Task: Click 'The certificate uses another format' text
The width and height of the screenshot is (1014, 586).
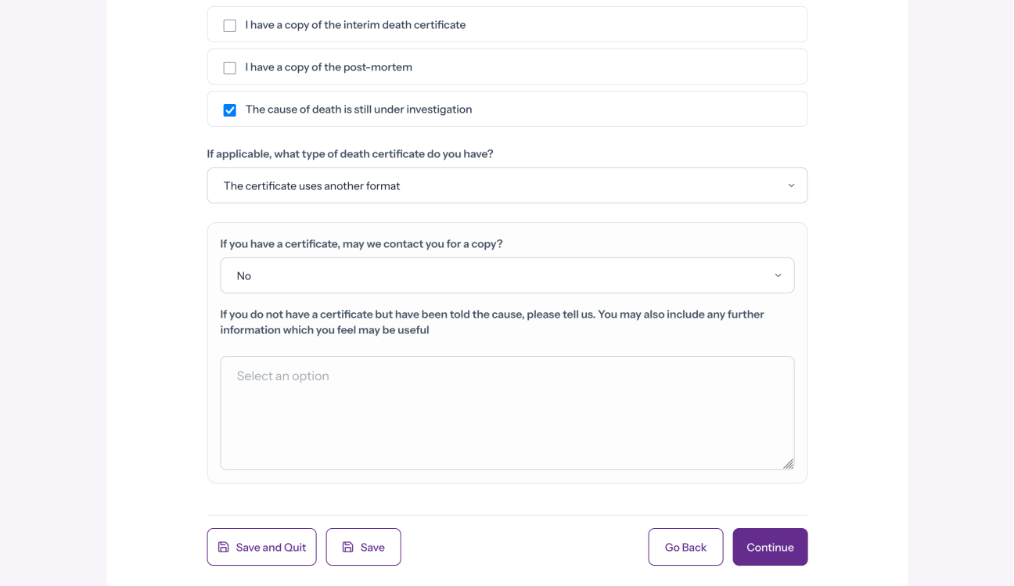Action: 311,185
